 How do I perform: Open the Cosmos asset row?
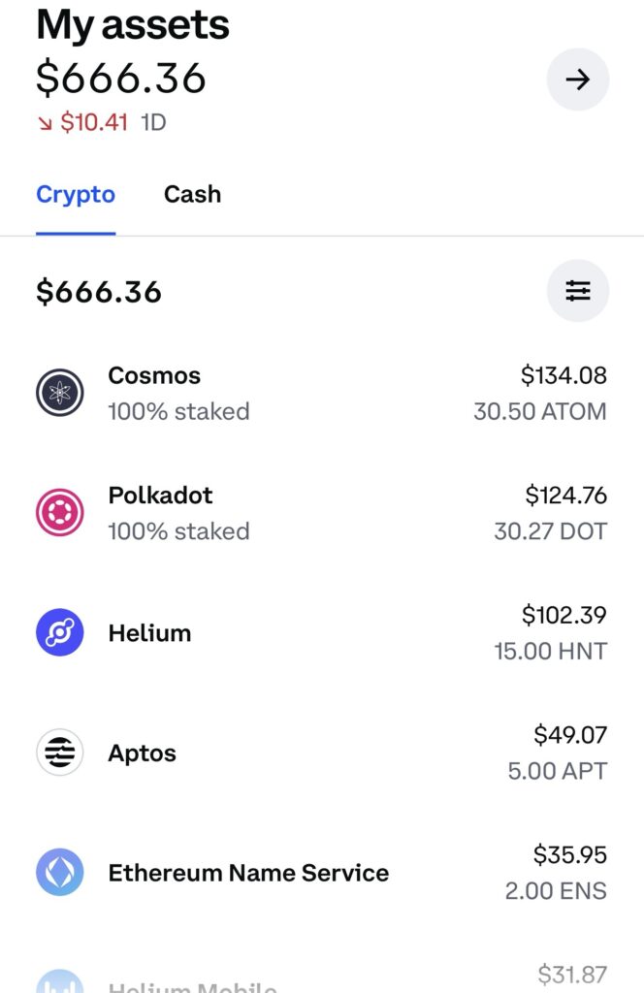[322, 393]
